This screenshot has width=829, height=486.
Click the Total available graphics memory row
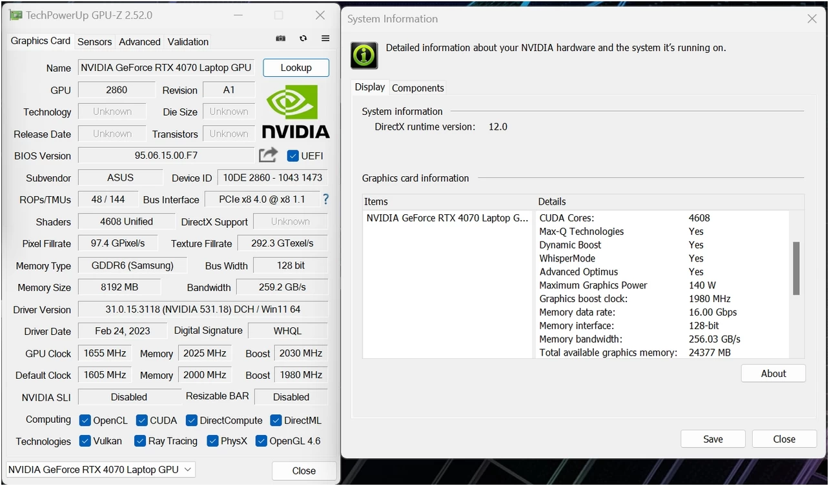tap(662, 352)
